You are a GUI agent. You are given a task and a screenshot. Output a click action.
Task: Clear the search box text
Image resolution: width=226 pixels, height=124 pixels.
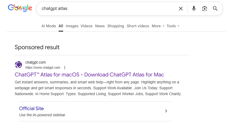[181, 9]
